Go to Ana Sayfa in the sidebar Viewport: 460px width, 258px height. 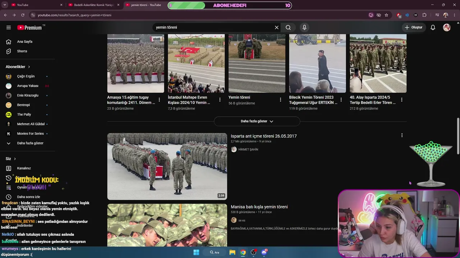click(25, 42)
